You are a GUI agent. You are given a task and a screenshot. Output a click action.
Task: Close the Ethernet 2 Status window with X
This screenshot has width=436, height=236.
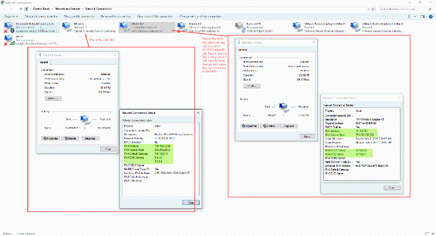pos(314,43)
